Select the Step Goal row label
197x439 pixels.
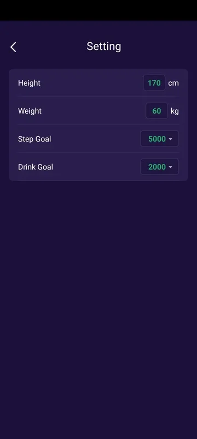(x=34, y=139)
